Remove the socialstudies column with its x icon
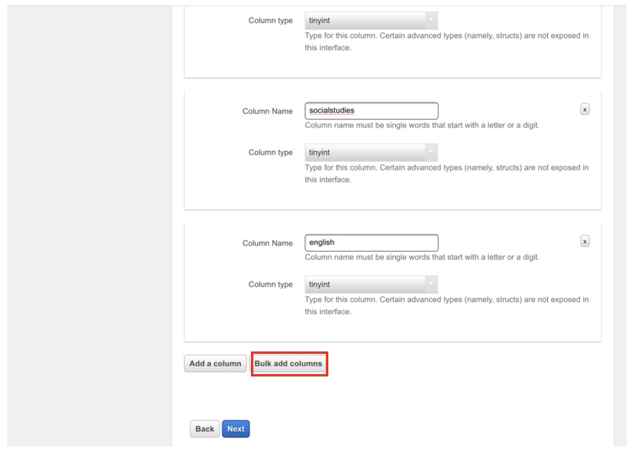This screenshot has height=449, width=631. point(585,110)
